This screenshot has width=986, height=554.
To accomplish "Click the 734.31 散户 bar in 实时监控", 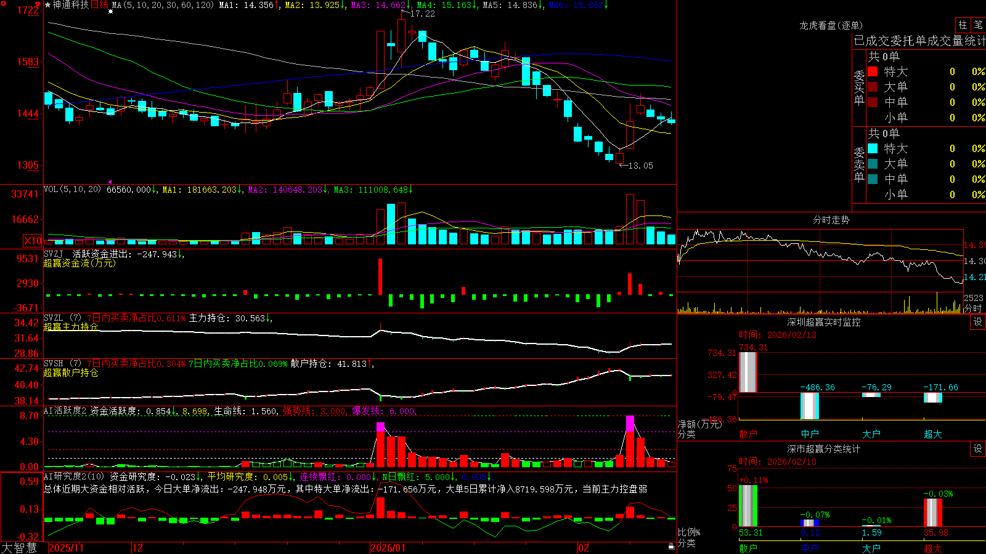I will point(748,372).
